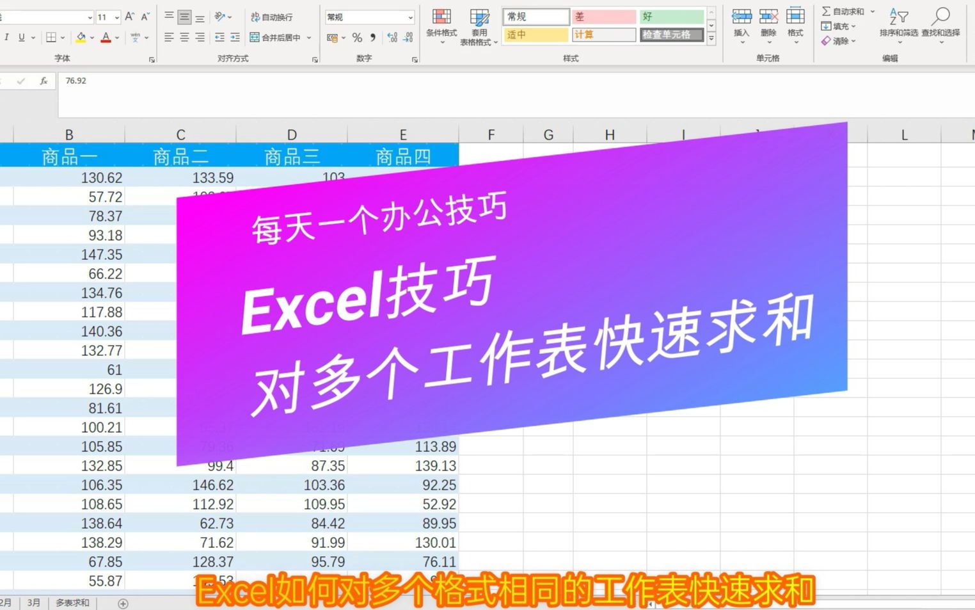Apply the 好 (good) cell style
Image resolution: width=975 pixels, height=610 pixels.
coord(672,17)
